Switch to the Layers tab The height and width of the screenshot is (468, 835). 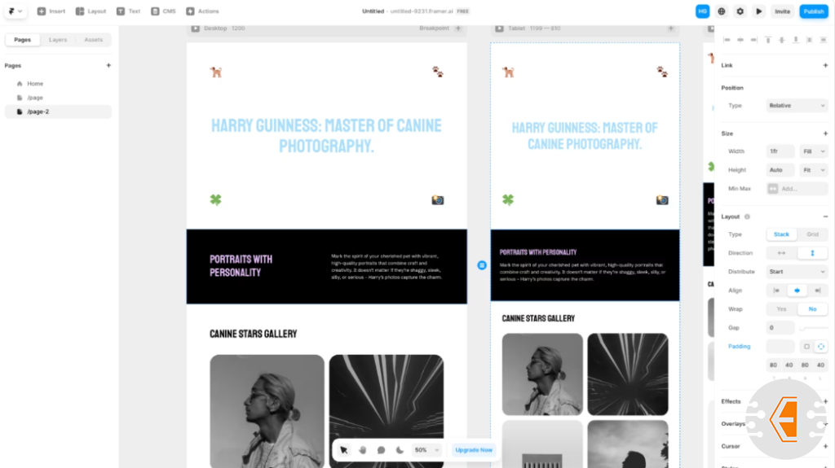[58, 40]
